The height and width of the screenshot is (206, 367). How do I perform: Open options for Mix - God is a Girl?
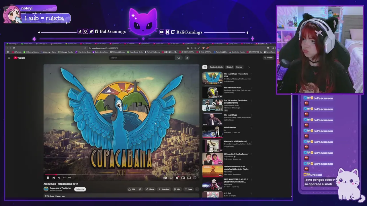[251, 141]
